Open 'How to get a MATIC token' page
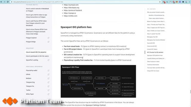This screenshot has width=191, height=107. point(36,16)
